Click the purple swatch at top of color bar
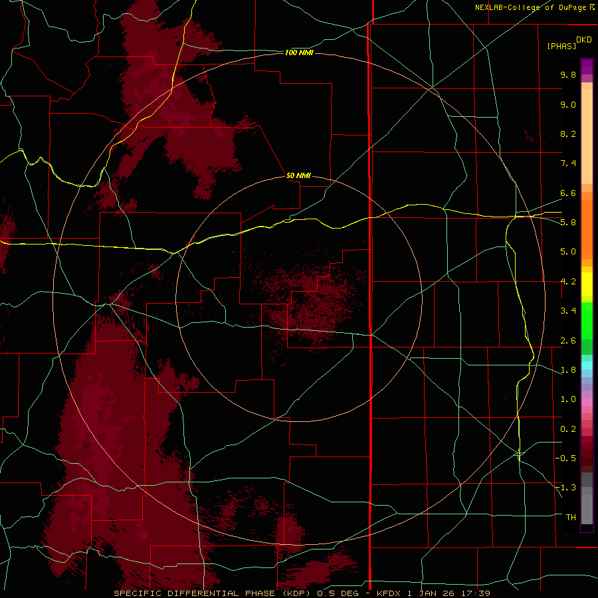The image size is (598, 598). coord(587,66)
